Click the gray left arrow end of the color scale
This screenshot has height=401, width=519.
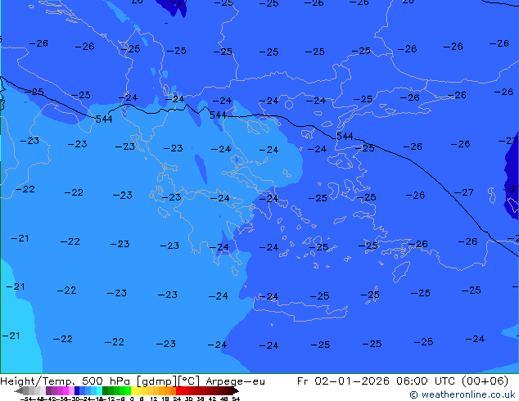[19, 391]
